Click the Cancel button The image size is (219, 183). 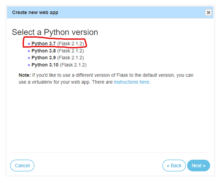[x=22, y=166]
